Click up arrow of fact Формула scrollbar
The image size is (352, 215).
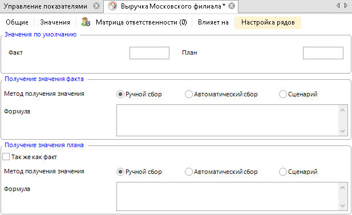click(x=342, y=110)
